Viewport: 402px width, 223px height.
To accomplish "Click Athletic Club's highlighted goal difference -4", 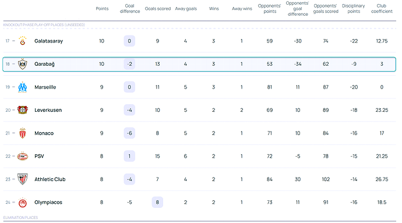I will (129, 179).
